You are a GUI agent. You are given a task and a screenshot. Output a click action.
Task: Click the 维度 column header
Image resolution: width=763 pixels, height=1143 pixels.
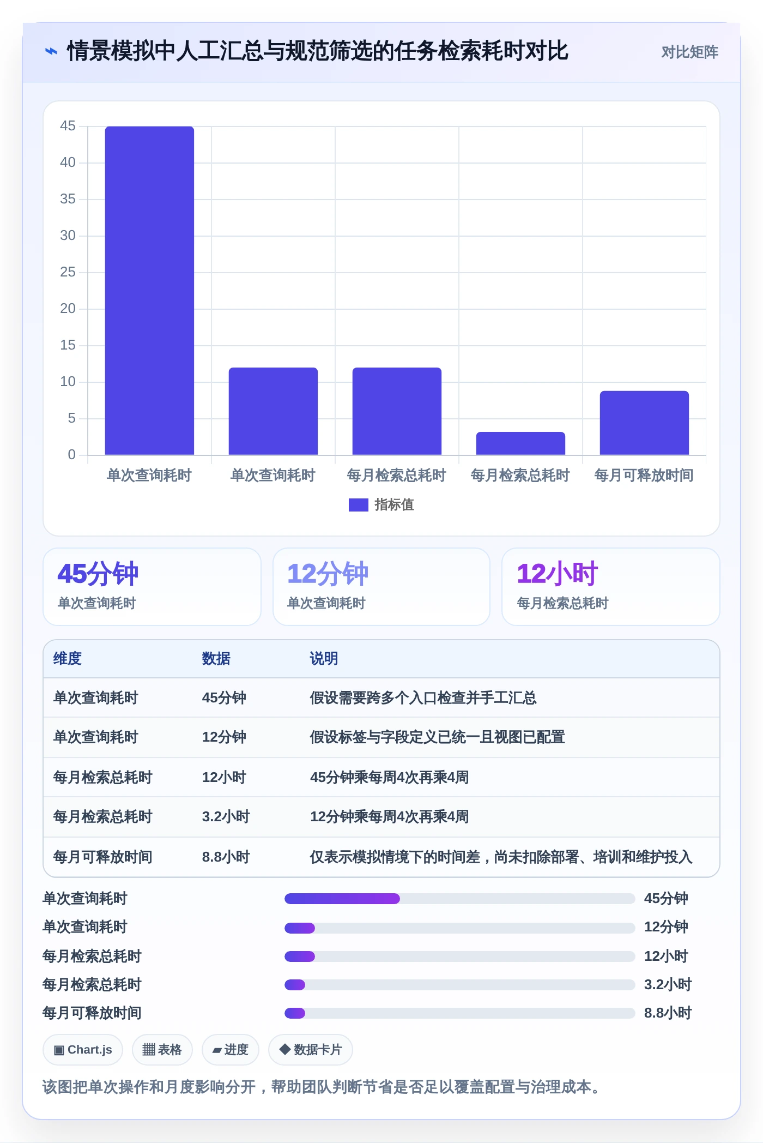point(68,659)
